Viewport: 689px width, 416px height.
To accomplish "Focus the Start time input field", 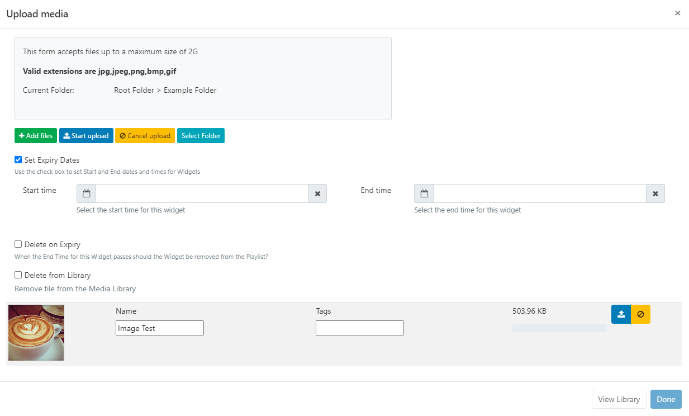I will (202, 193).
